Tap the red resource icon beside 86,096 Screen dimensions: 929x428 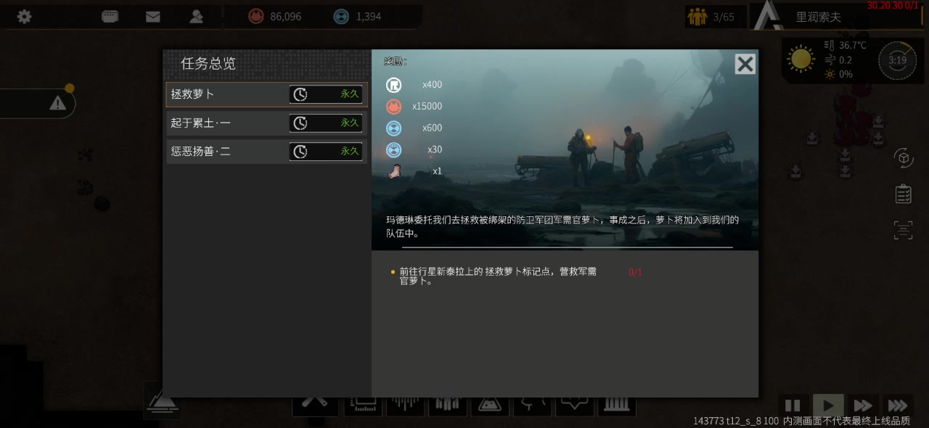(256, 16)
